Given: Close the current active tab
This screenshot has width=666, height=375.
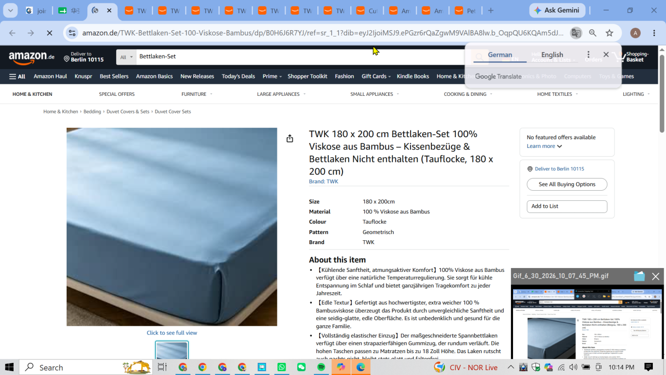Looking at the screenshot, I should 109,11.
